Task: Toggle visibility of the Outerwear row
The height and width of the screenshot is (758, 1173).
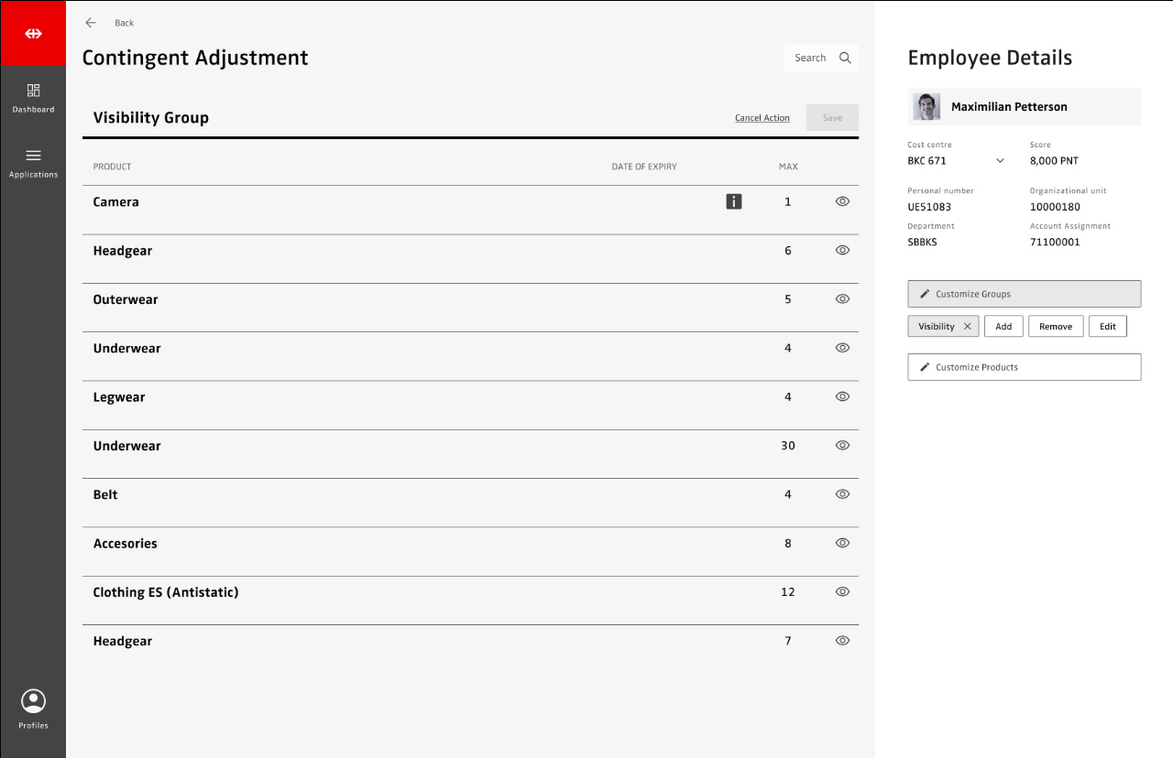Action: tap(842, 299)
